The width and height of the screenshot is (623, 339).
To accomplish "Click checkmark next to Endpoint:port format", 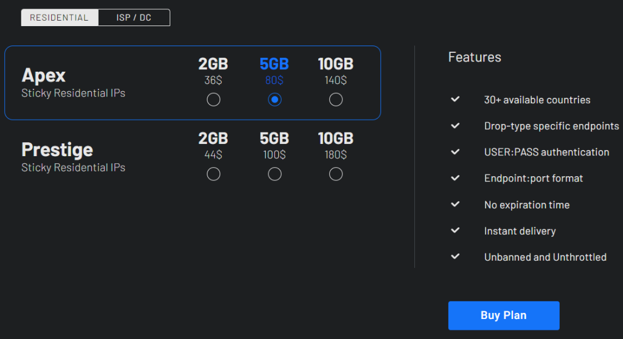I will (455, 178).
